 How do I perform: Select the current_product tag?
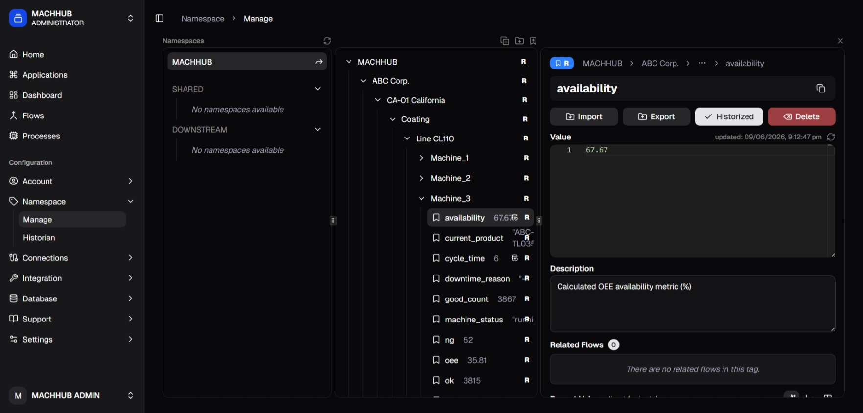click(x=480, y=238)
